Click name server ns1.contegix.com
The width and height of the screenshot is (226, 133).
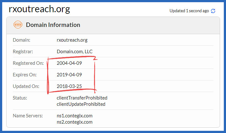tap(74, 116)
